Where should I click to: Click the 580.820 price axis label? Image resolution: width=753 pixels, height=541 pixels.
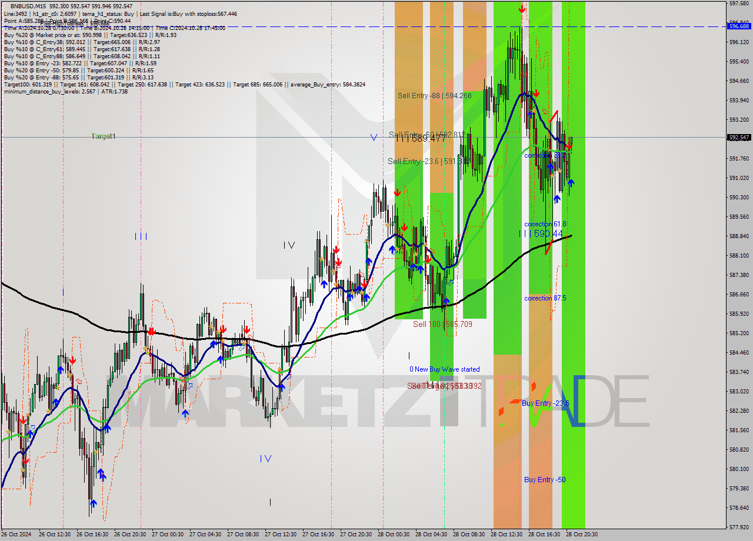pos(739,450)
